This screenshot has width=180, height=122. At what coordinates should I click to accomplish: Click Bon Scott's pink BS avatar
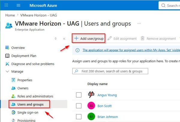[91, 105]
